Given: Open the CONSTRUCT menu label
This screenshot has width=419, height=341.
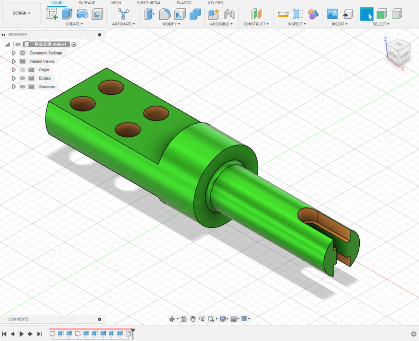Looking at the screenshot, I should coord(256,24).
